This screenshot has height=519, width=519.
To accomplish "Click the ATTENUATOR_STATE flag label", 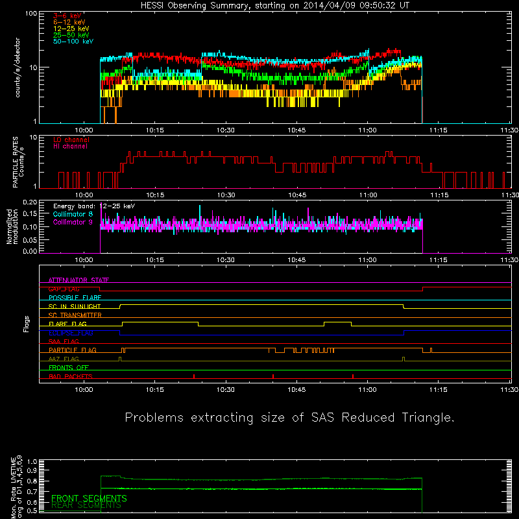I will tap(78, 280).
